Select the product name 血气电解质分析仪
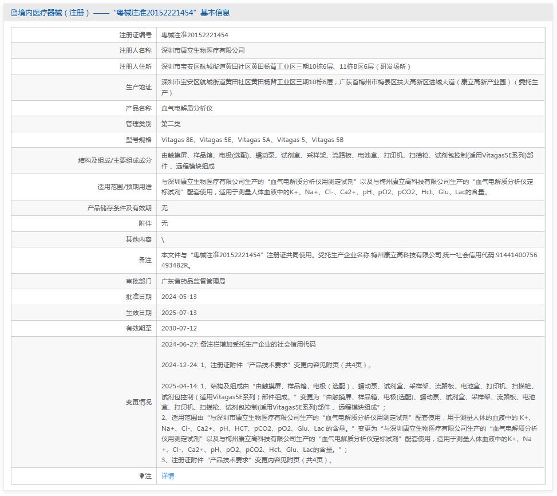Viewport: 557px width, 496px height. (x=187, y=108)
